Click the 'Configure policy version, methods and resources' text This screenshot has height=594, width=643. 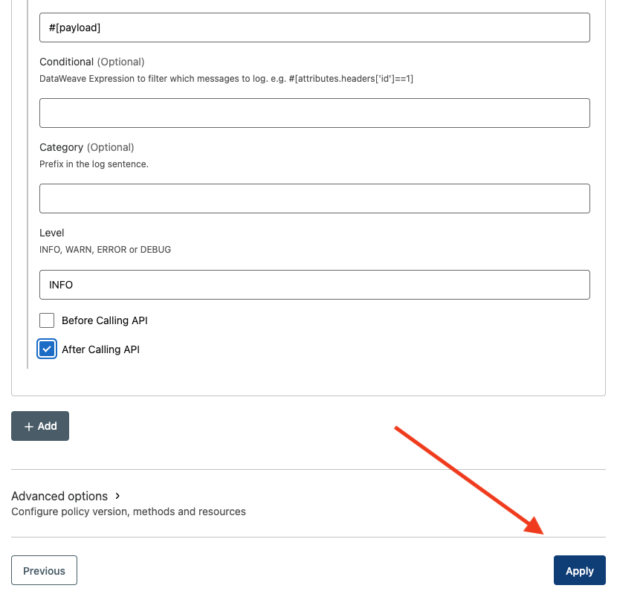tap(129, 511)
